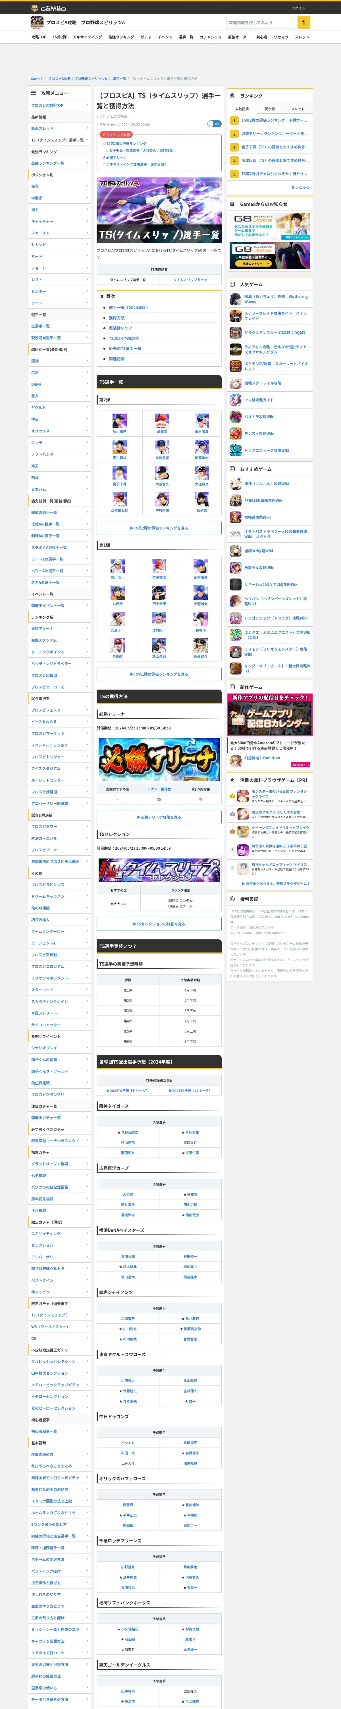341x1709 pixels.
Task: Click 必勝アリーナ banner image
Action: coord(159,760)
